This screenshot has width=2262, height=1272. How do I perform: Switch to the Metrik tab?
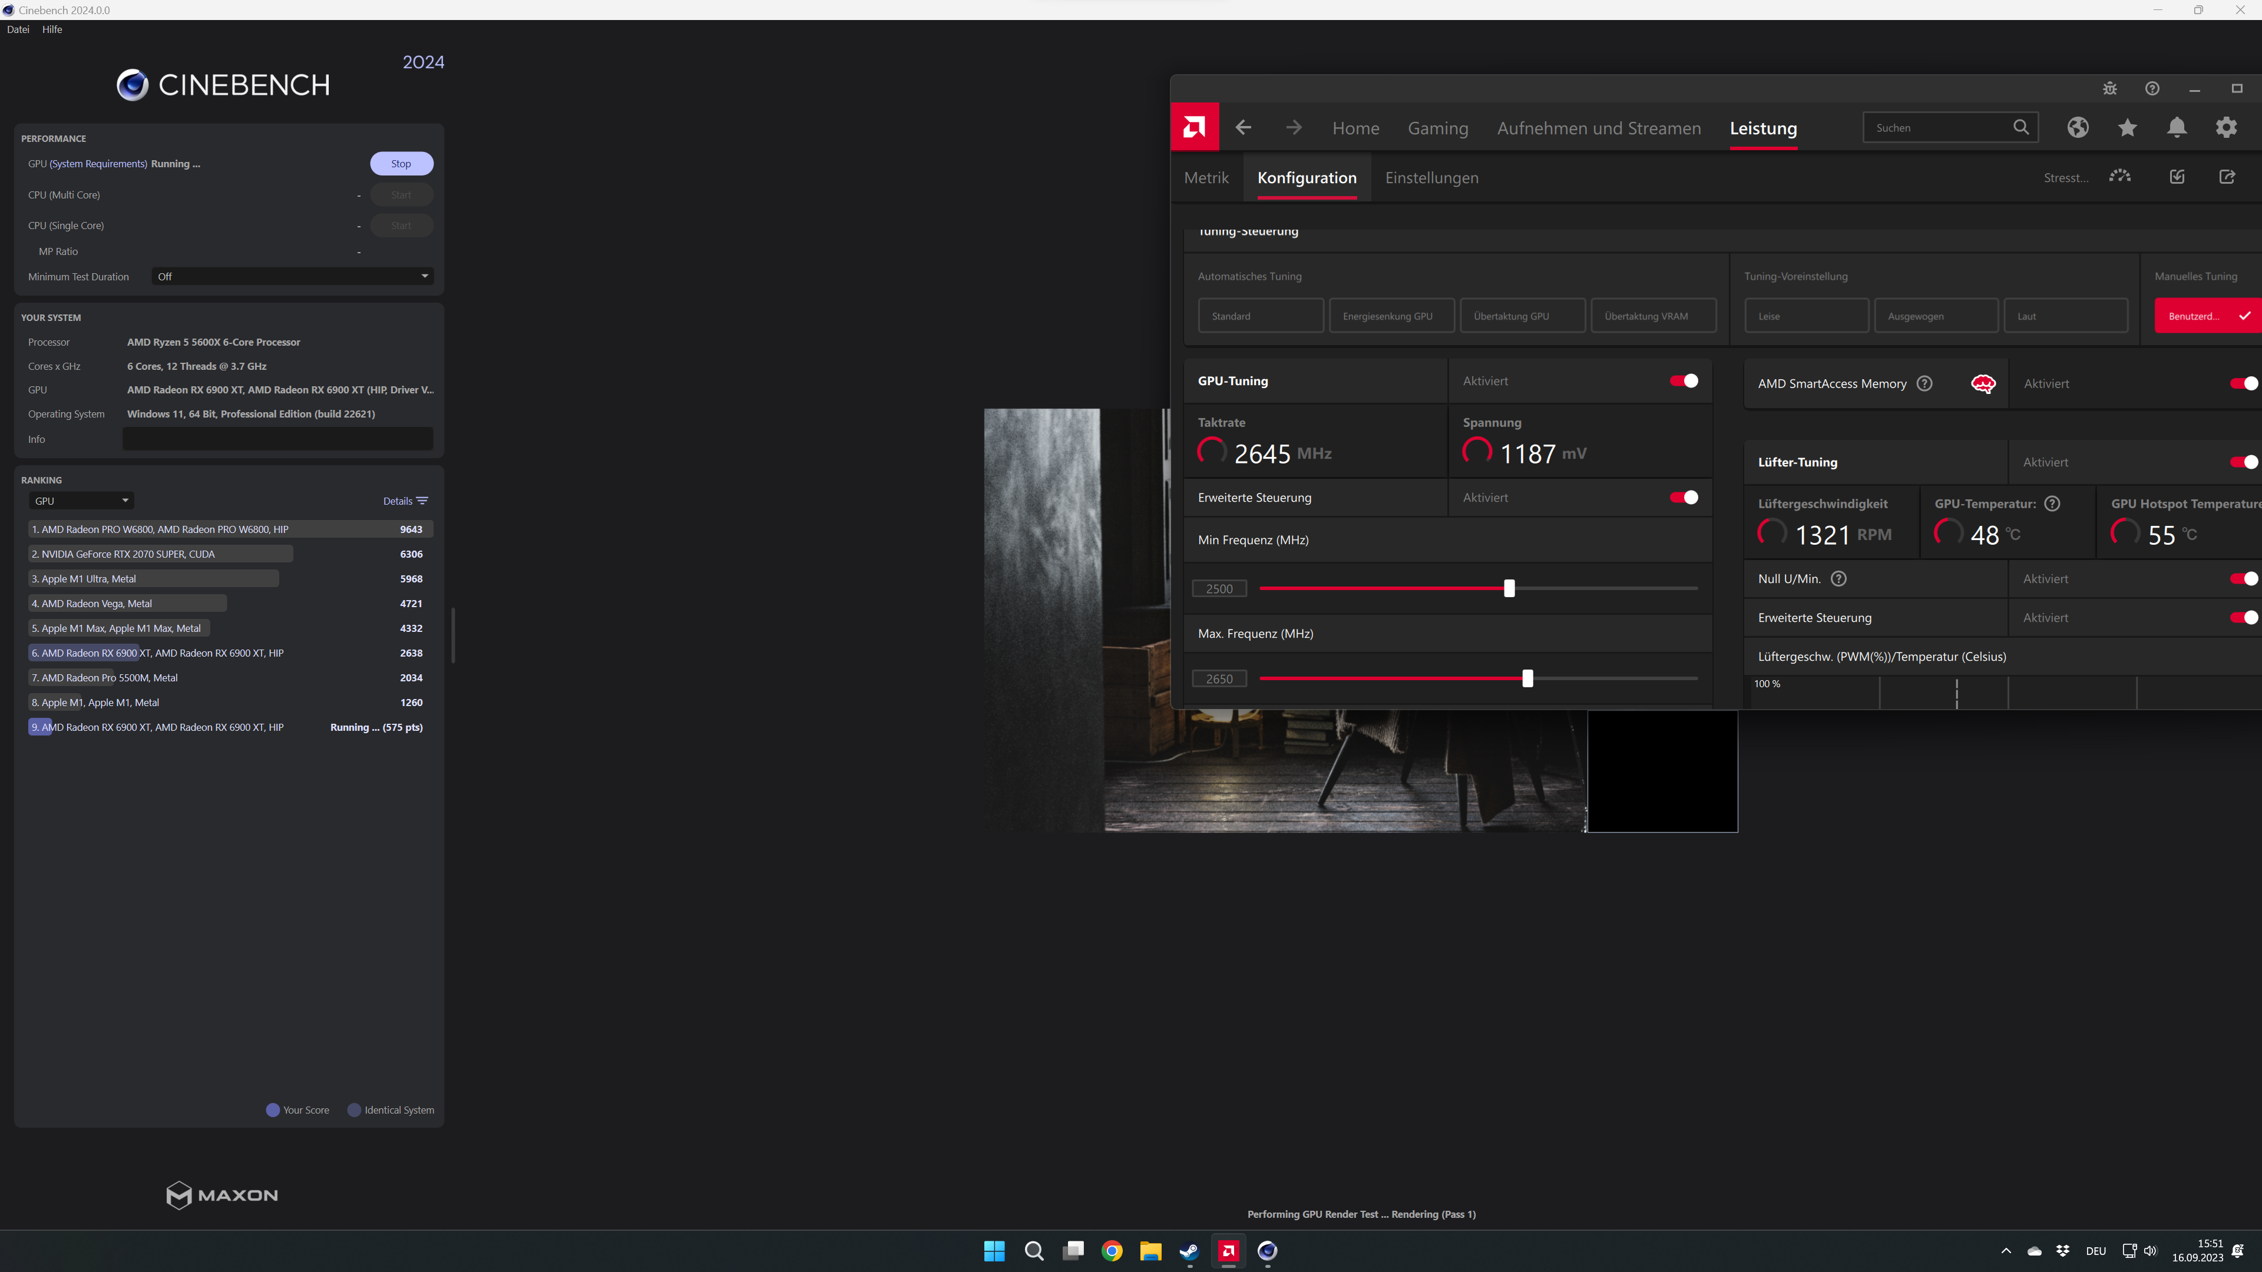point(1206,177)
